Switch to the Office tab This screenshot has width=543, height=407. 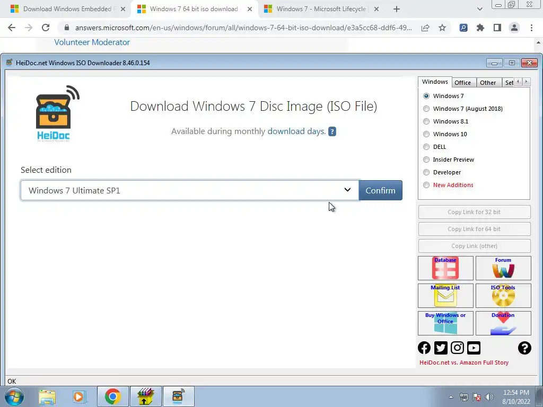(462, 82)
